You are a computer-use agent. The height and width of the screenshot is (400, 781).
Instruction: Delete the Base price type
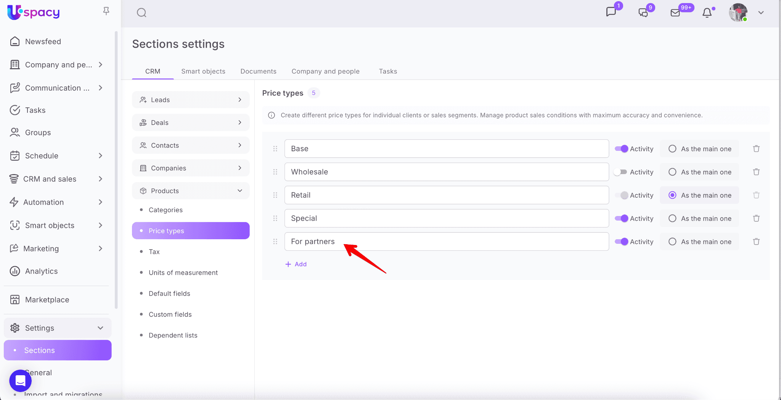coord(756,149)
